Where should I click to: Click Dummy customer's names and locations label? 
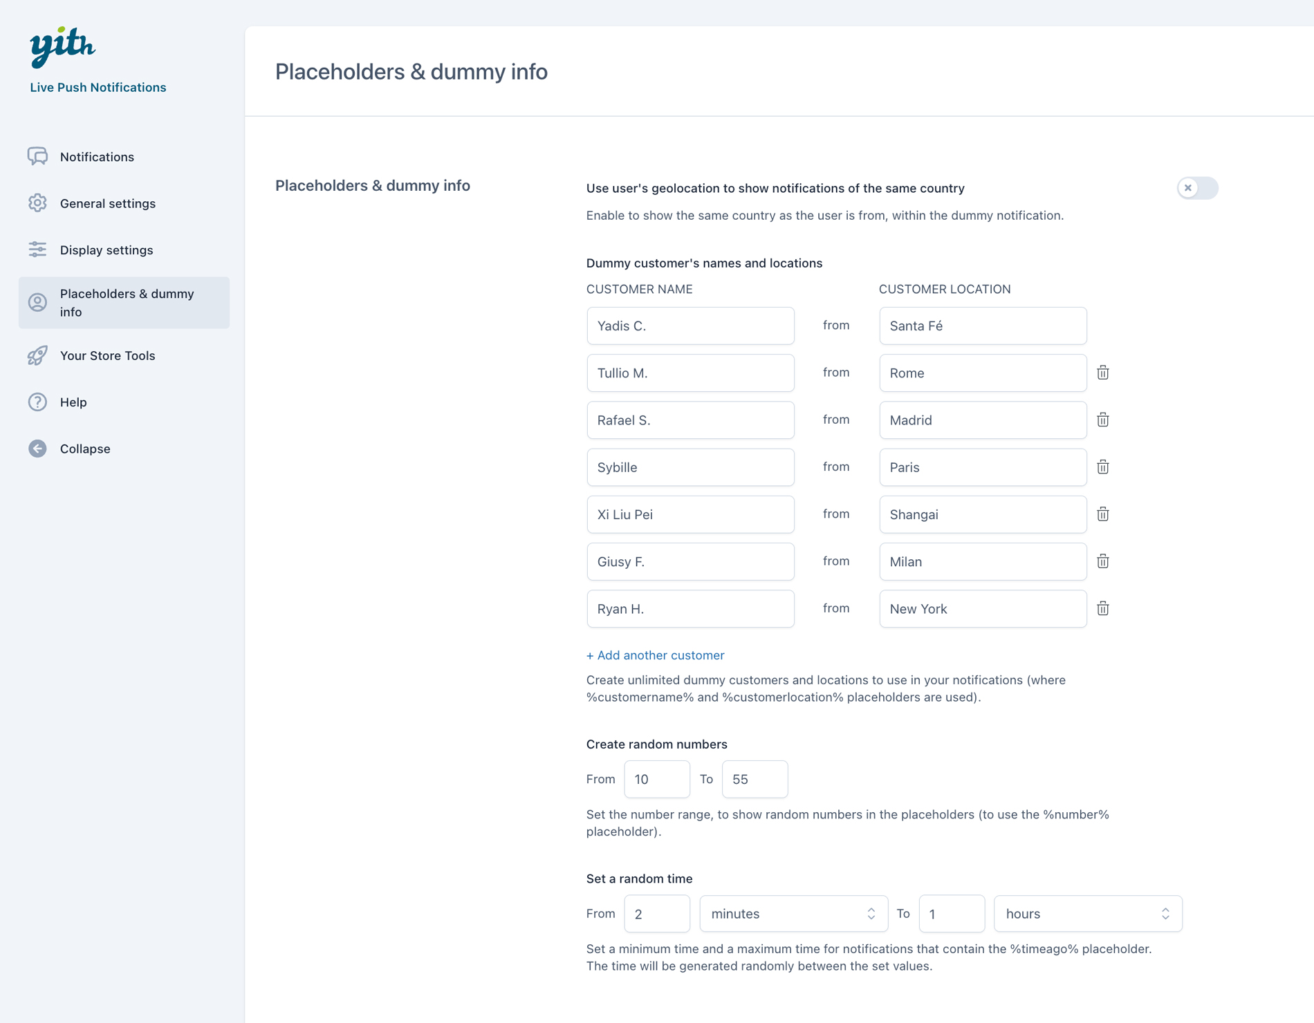pos(704,263)
